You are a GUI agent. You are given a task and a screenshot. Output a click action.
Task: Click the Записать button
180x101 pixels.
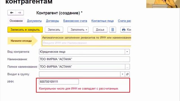pos(54,30)
